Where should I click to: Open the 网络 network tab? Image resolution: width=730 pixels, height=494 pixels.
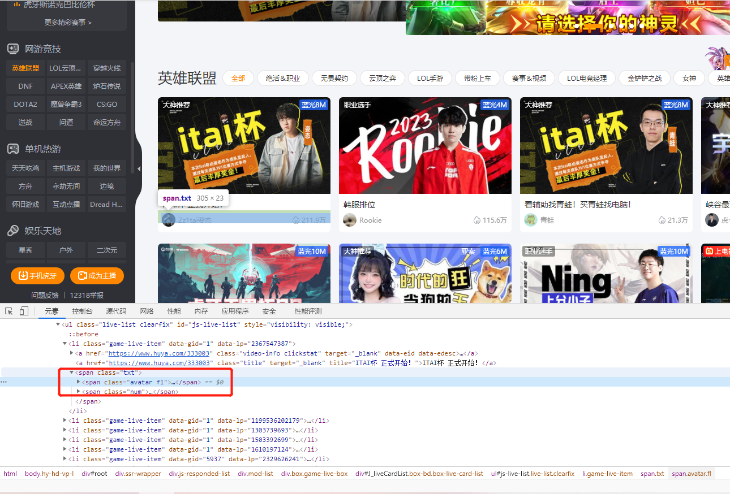pyautogui.click(x=147, y=311)
